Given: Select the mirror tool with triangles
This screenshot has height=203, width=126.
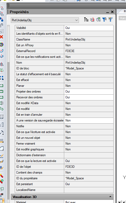Looking at the screenshot, I should [x=2, y=64].
